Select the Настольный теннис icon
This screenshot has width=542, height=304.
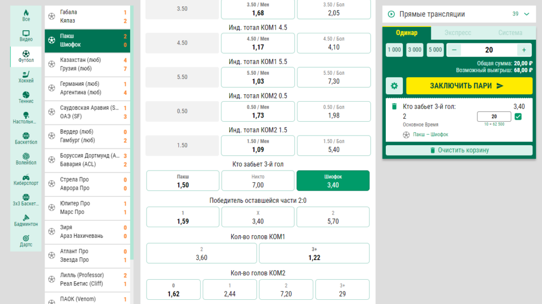(x=26, y=115)
